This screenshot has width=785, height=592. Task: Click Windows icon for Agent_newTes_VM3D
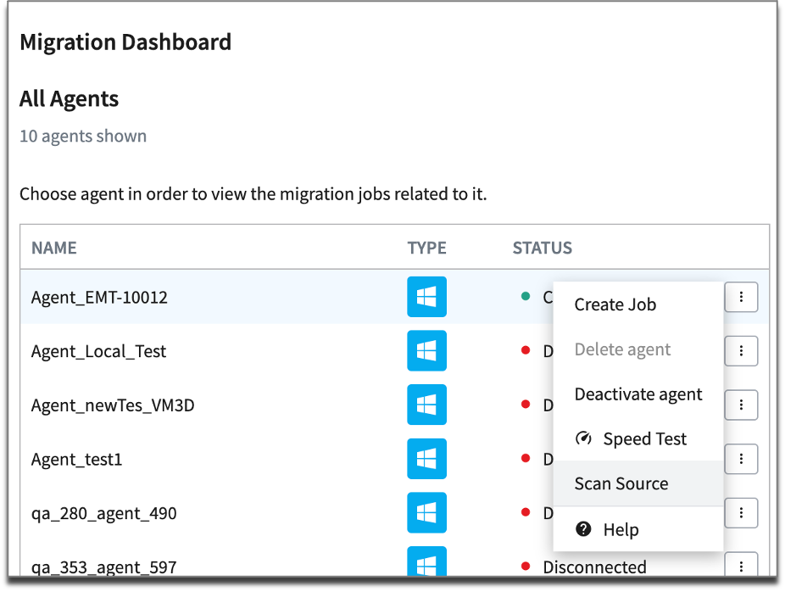426,405
